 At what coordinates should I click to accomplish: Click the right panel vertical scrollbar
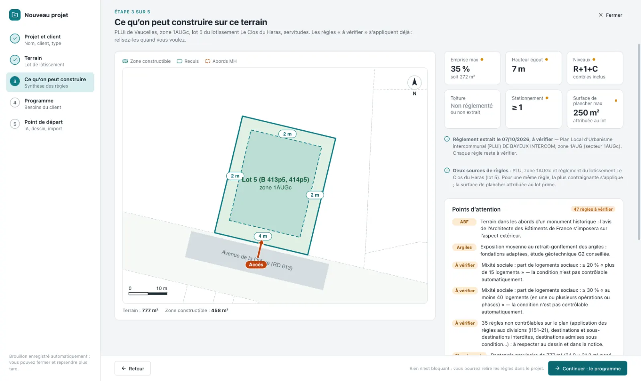pyautogui.click(x=639, y=142)
